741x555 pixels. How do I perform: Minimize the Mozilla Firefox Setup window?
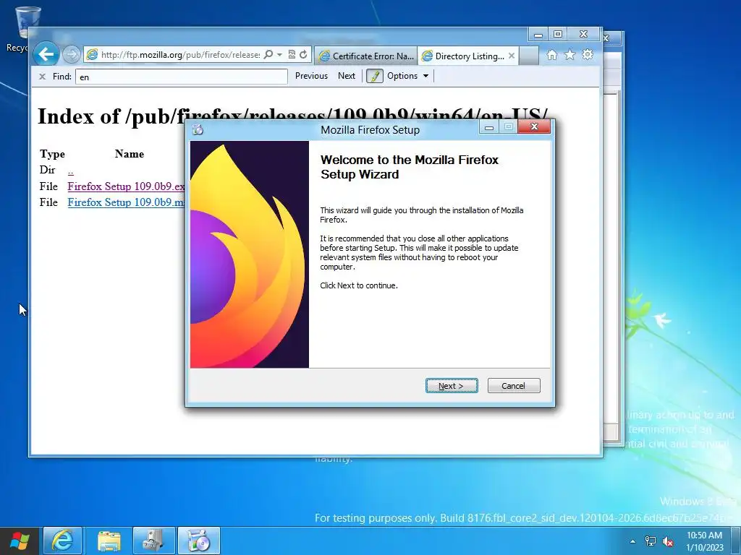click(x=489, y=127)
